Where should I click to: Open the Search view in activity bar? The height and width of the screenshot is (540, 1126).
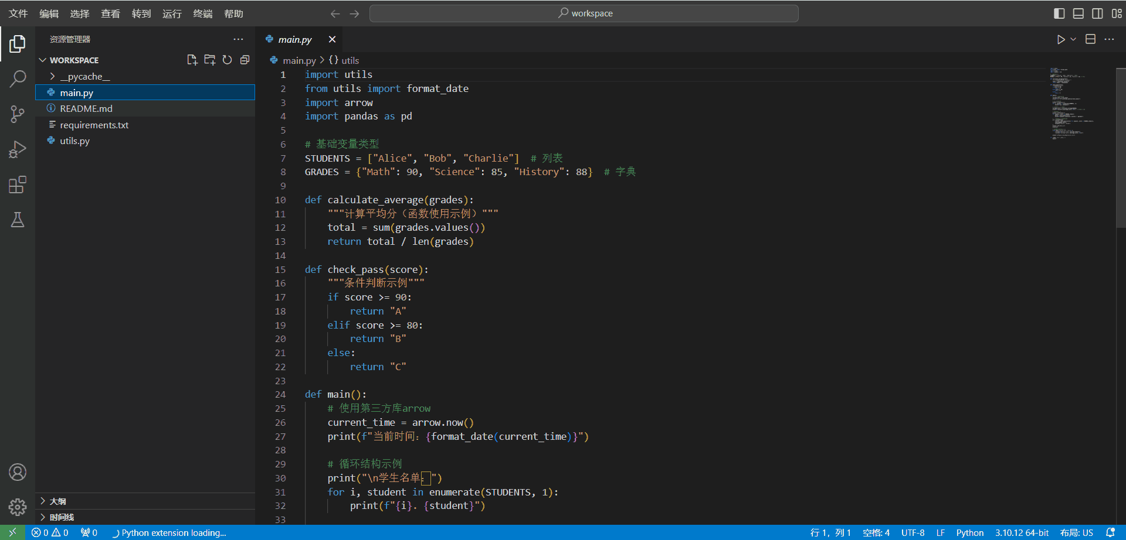[x=18, y=78]
